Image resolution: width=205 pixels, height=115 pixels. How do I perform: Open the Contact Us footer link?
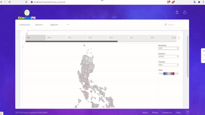[x=167, y=112]
